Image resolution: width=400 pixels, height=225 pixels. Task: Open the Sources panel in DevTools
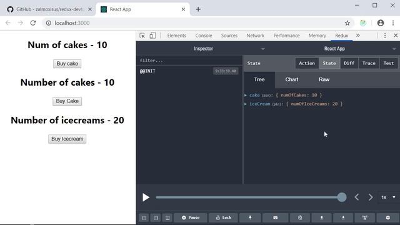[x=229, y=36]
